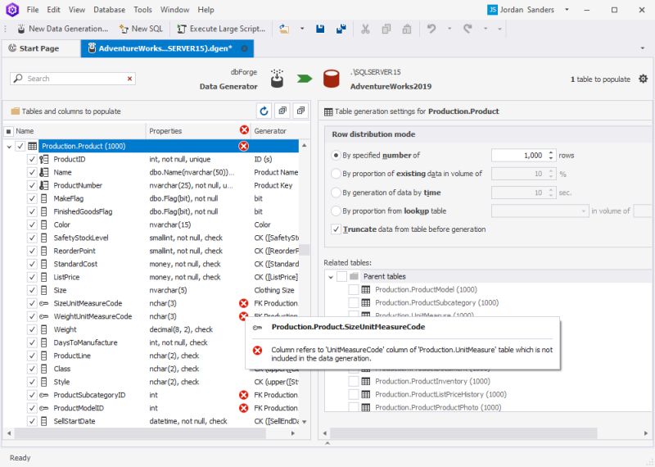Click the dbForge Data Generator icon

point(277,78)
